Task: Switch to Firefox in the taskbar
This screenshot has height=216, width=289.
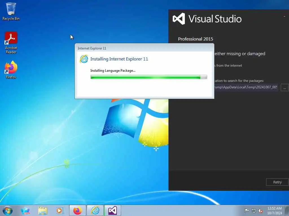Action: (x=78, y=210)
